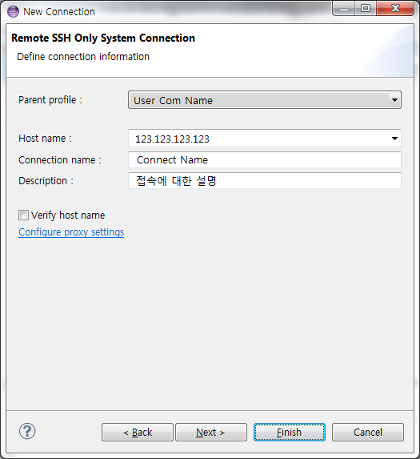
Task: Minimize the New Connection window
Action: tap(344, 9)
